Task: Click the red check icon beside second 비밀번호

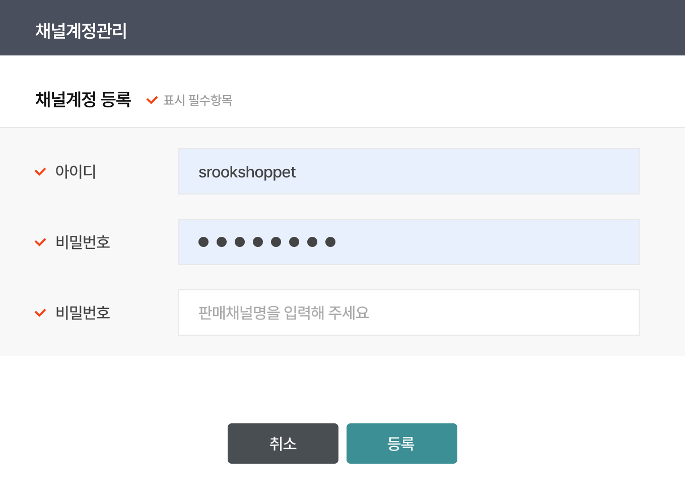Action: tap(40, 313)
